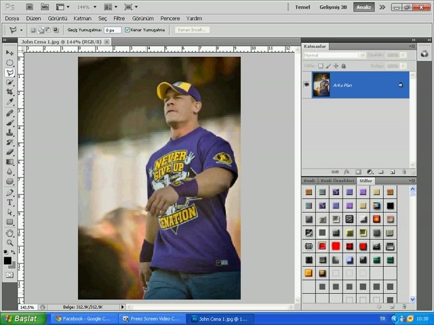Click the Analiz workspace button
The height and width of the screenshot is (325, 434).
(363, 7)
